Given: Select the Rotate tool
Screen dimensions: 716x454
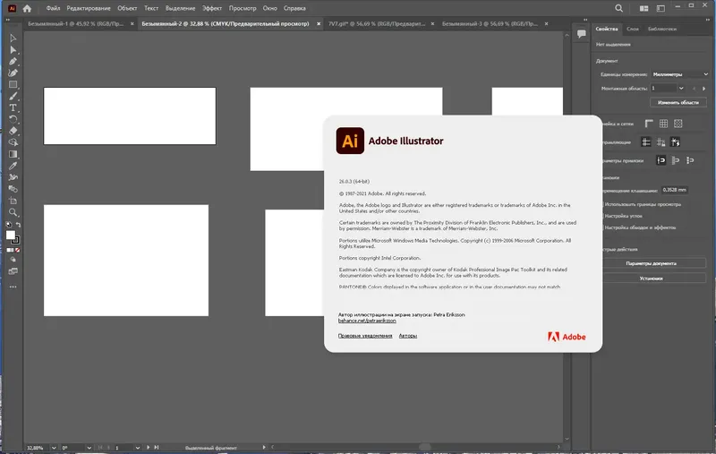Looking at the screenshot, I should click(13, 119).
